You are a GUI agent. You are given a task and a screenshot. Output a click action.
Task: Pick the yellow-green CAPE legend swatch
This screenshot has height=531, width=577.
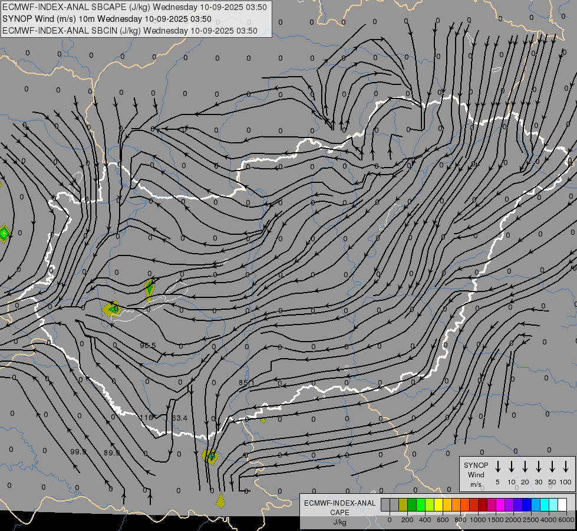[x=430, y=505]
